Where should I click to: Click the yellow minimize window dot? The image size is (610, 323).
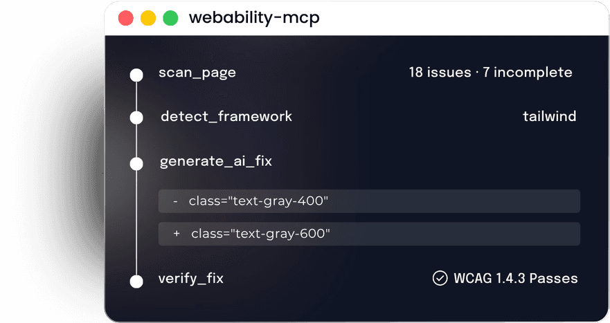[x=148, y=18]
